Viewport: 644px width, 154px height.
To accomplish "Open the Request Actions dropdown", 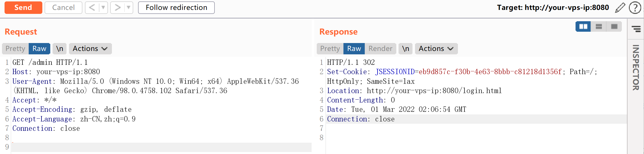I will (x=90, y=49).
